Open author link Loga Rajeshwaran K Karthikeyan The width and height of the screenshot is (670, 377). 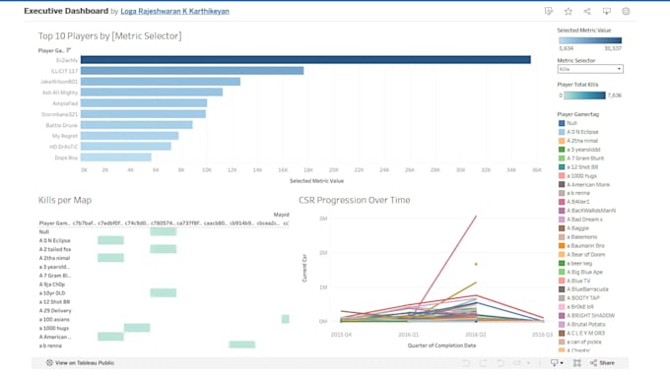pyautogui.click(x=174, y=12)
